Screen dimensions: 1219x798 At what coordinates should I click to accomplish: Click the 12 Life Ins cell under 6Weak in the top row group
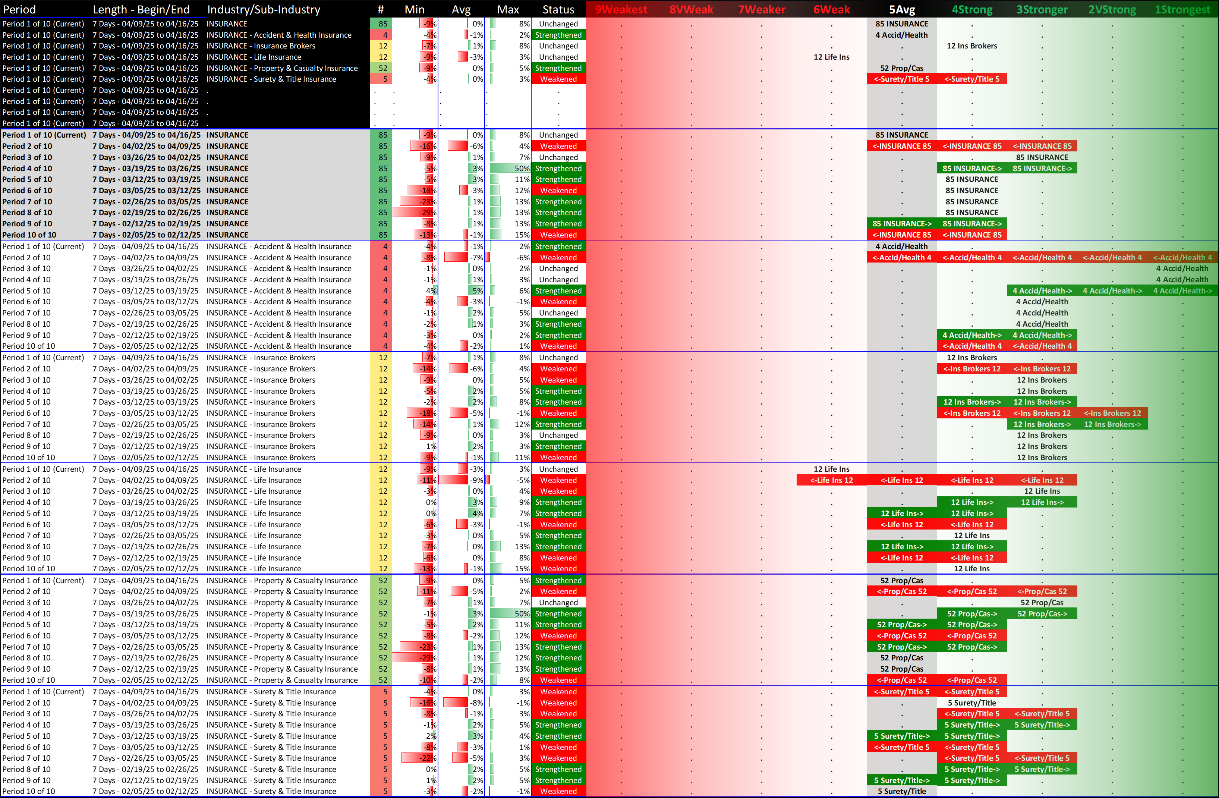(x=831, y=57)
